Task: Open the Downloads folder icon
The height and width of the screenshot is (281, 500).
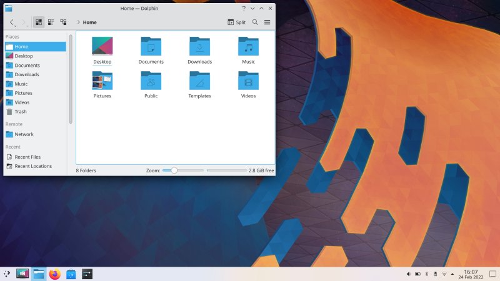Action: click(x=199, y=47)
